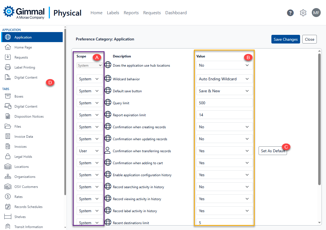Viewport: 326px width, 230px height.
Task: Open Label Printing printer icon
Action: [x=8, y=67]
